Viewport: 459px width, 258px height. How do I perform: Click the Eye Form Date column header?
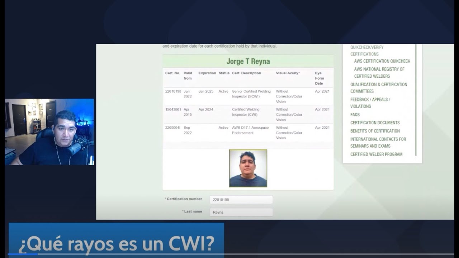320,78
